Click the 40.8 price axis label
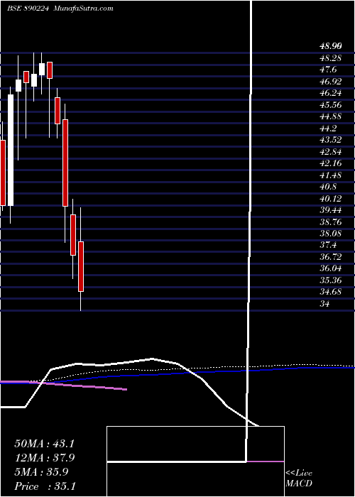 pos(328,187)
